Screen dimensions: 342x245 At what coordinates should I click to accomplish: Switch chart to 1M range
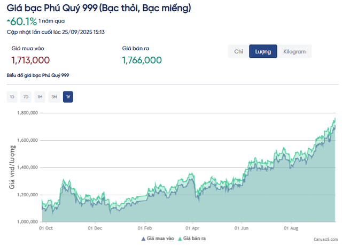[40, 97]
